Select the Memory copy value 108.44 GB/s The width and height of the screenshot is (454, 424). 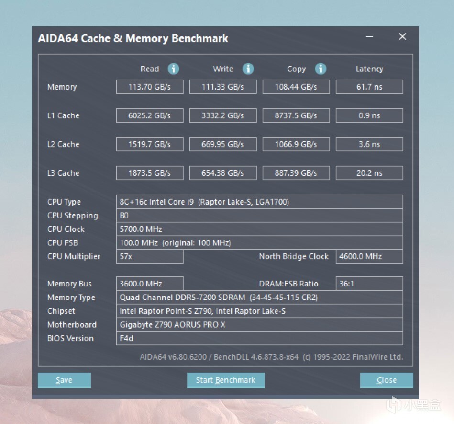pos(296,87)
